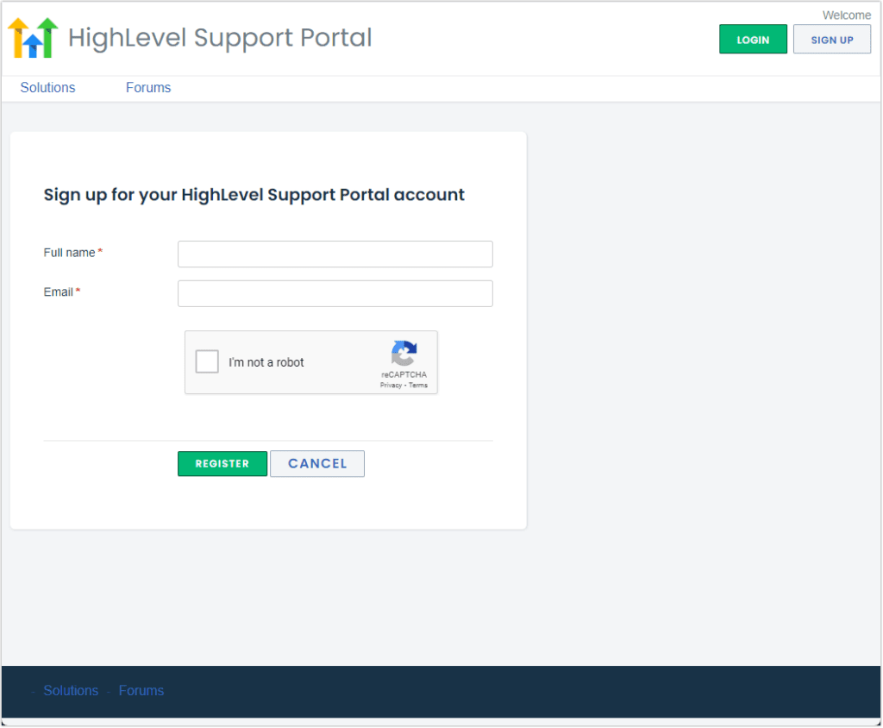Follow the Forums link in footer
The image size is (883, 728).
(141, 691)
